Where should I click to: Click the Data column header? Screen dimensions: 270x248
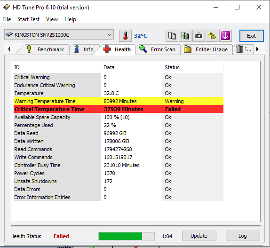pyautogui.click(x=131, y=67)
